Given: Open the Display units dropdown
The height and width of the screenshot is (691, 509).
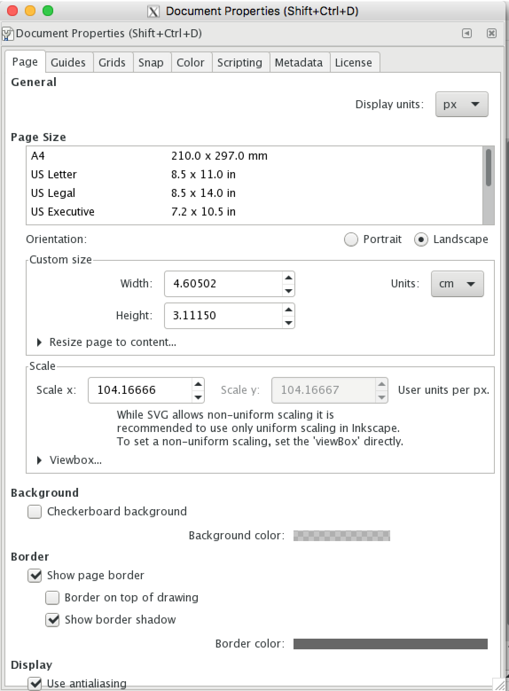Looking at the screenshot, I should [462, 105].
